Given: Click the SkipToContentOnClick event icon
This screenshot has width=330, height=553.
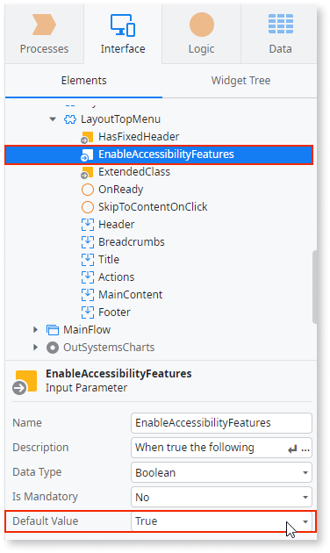Looking at the screenshot, I should tap(88, 207).
